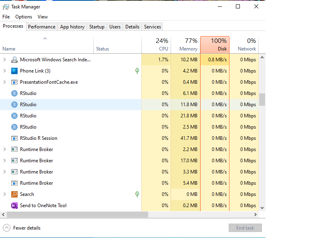Go to the Services tab
The image size is (328, 238).
point(153,27)
